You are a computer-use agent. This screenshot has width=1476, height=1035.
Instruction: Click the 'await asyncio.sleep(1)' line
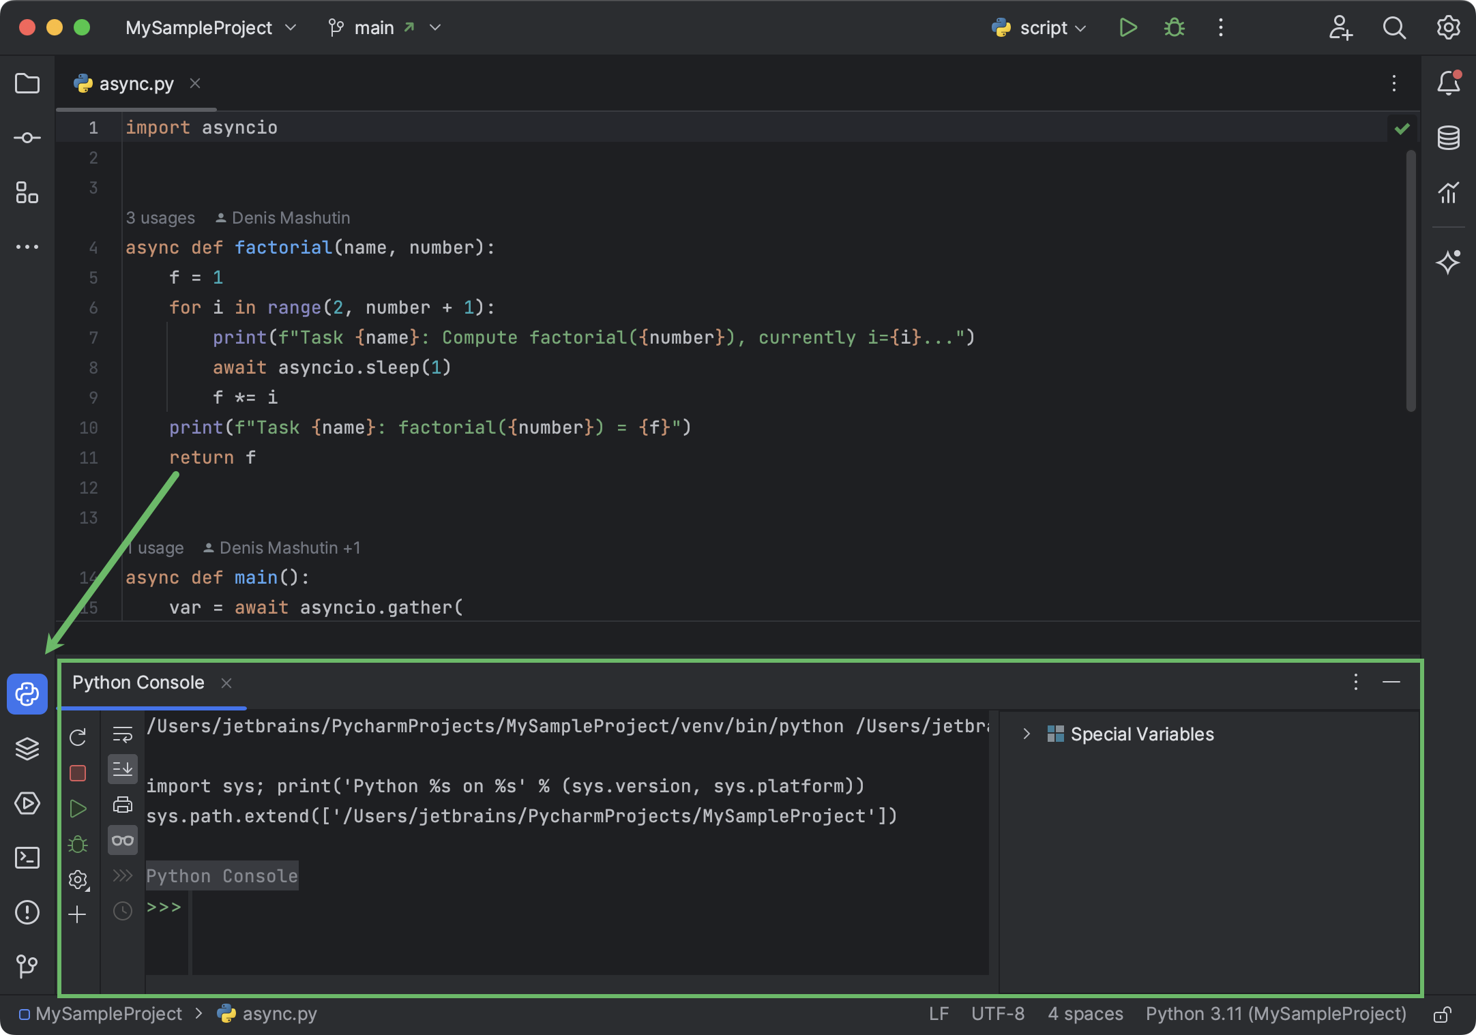[332, 367]
